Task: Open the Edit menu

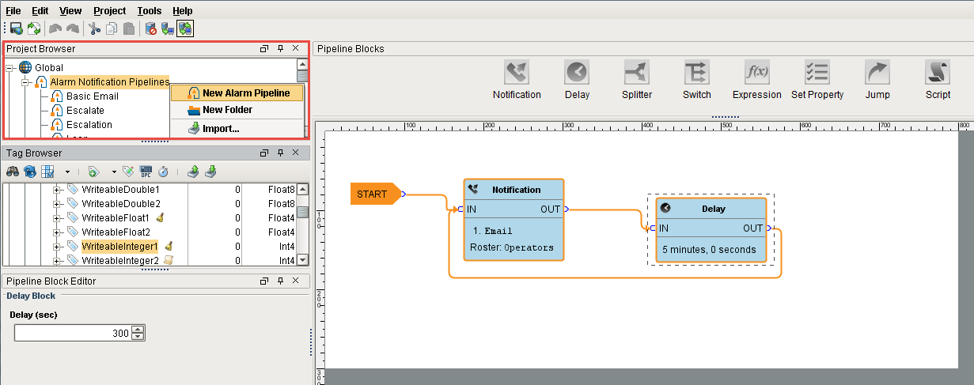Action: (40, 11)
